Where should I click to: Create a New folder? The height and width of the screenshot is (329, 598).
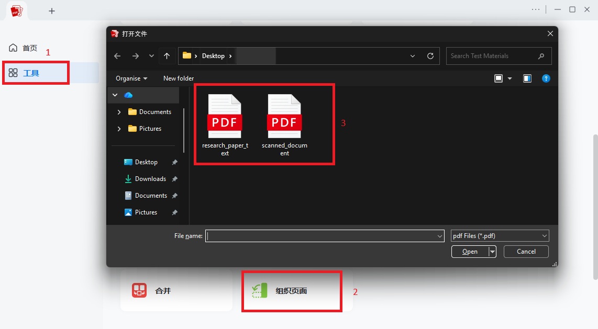coord(179,78)
